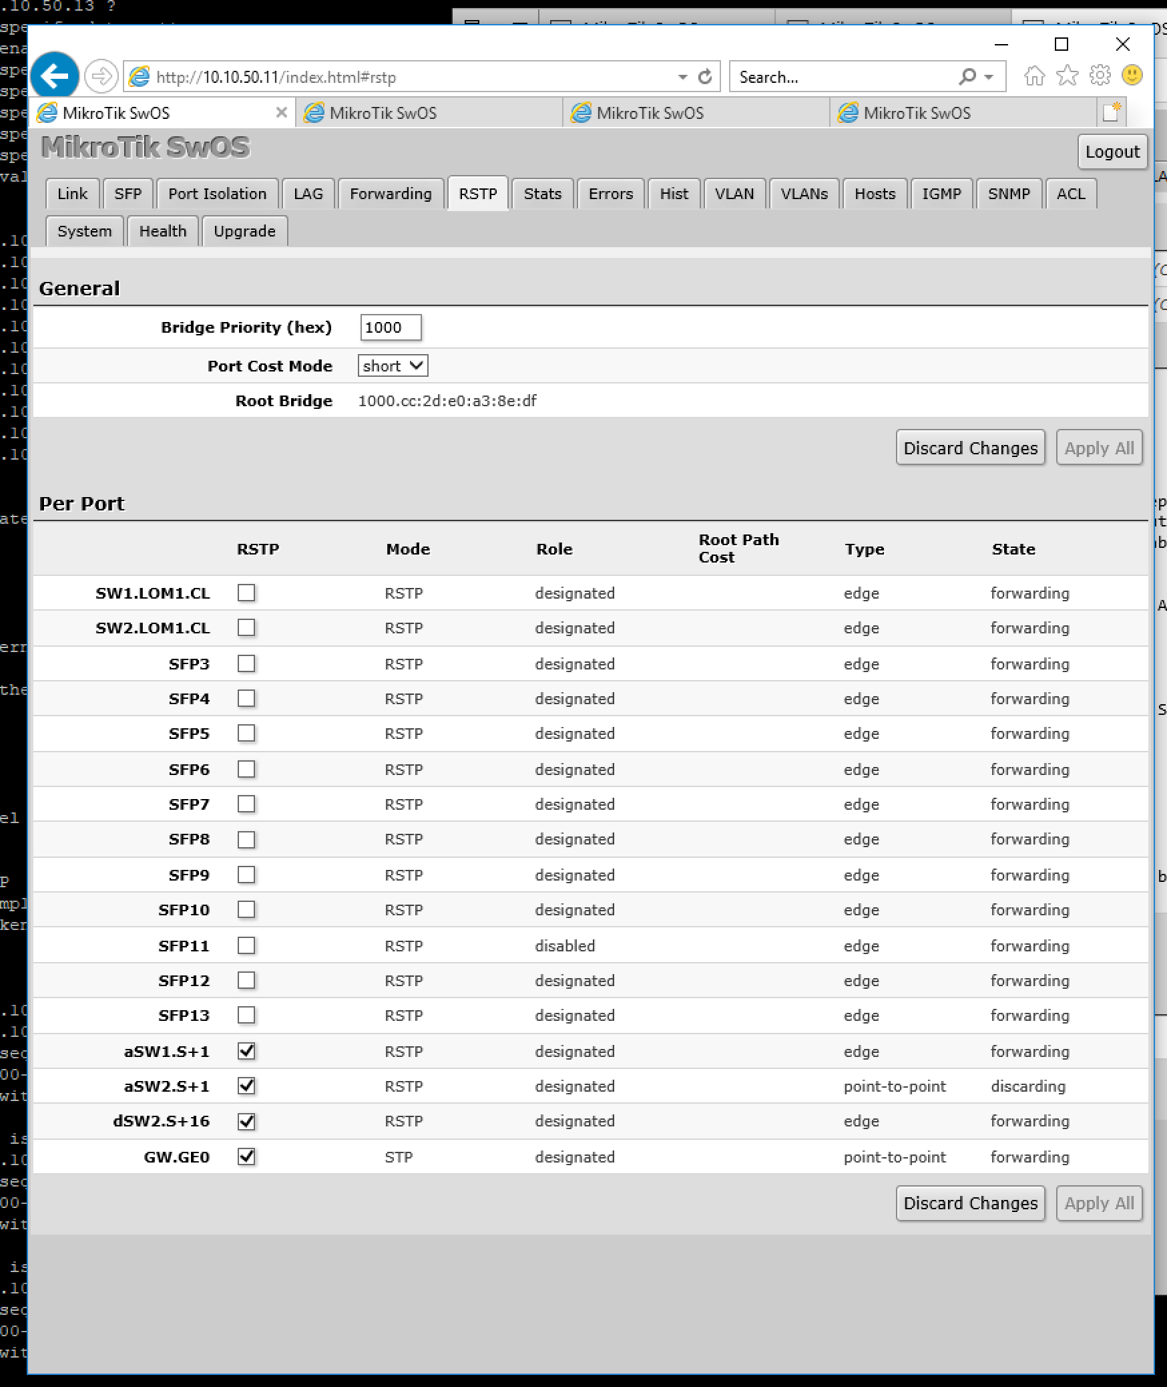Click the browser forward arrow button
The height and width of the screenshot is (1387, 1167).
(x=101, y=76)
